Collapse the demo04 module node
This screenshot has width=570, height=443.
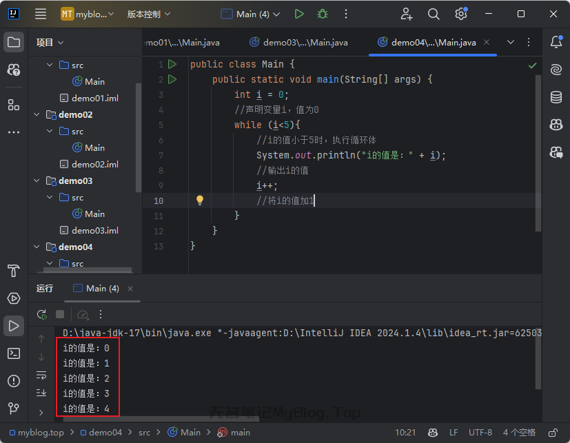(x=37, y=247)
